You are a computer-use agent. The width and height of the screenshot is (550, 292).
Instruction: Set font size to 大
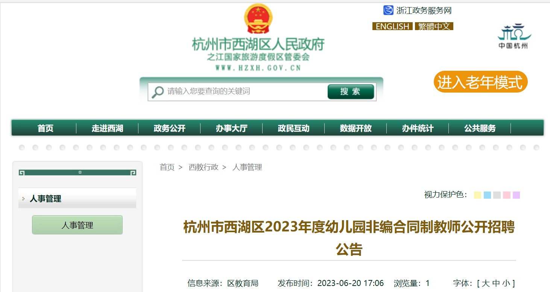coord(486,283)
